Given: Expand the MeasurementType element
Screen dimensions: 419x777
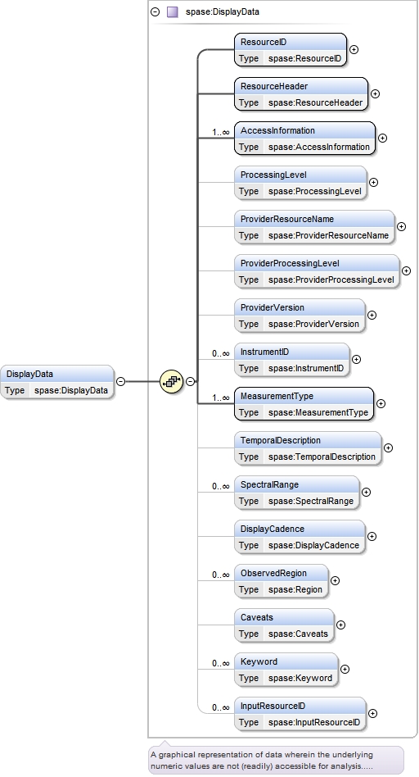Looking at the screenshot, I should click(381, 404).
